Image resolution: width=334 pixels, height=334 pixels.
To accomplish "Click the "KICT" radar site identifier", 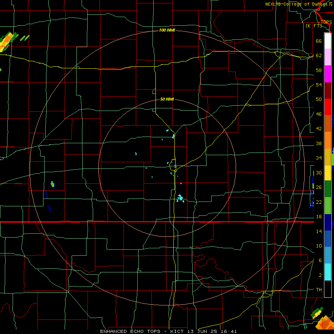I will tap(177, 331).
